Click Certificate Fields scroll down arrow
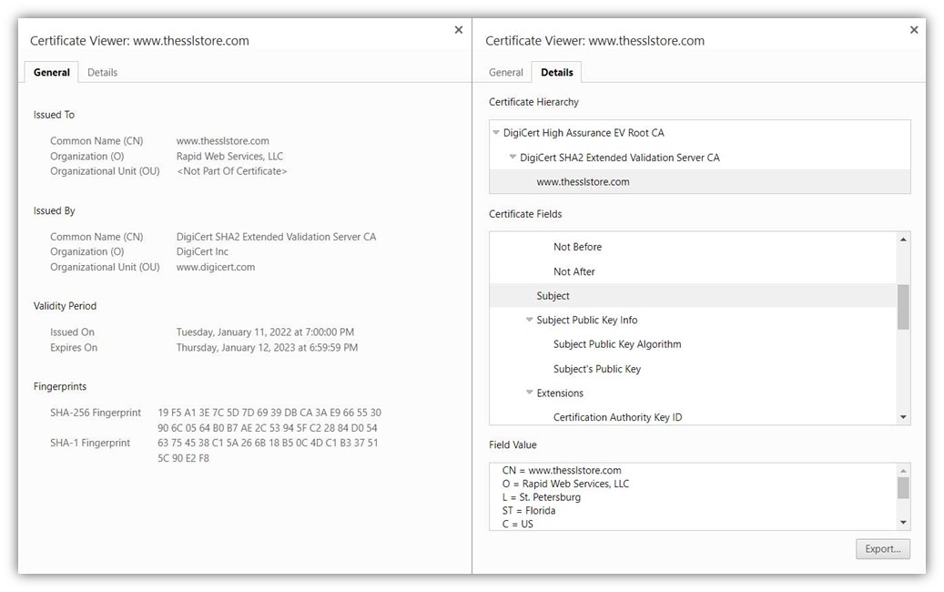 903,417
